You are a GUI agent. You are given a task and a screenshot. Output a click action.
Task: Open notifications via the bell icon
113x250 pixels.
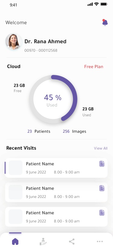point(105,22)
